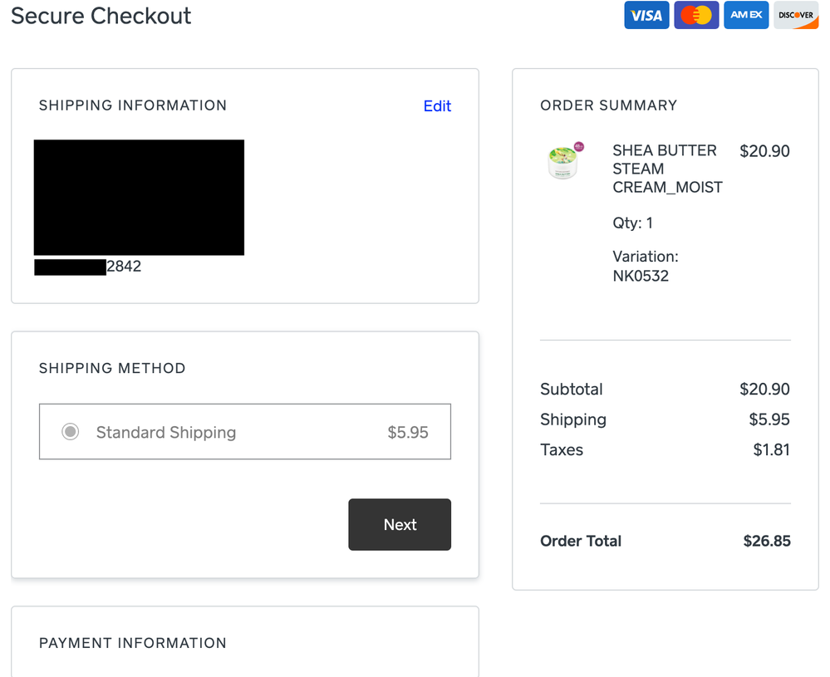Click the Discover card icon
This screenshot has height=677, width=830.
point(796,16)
